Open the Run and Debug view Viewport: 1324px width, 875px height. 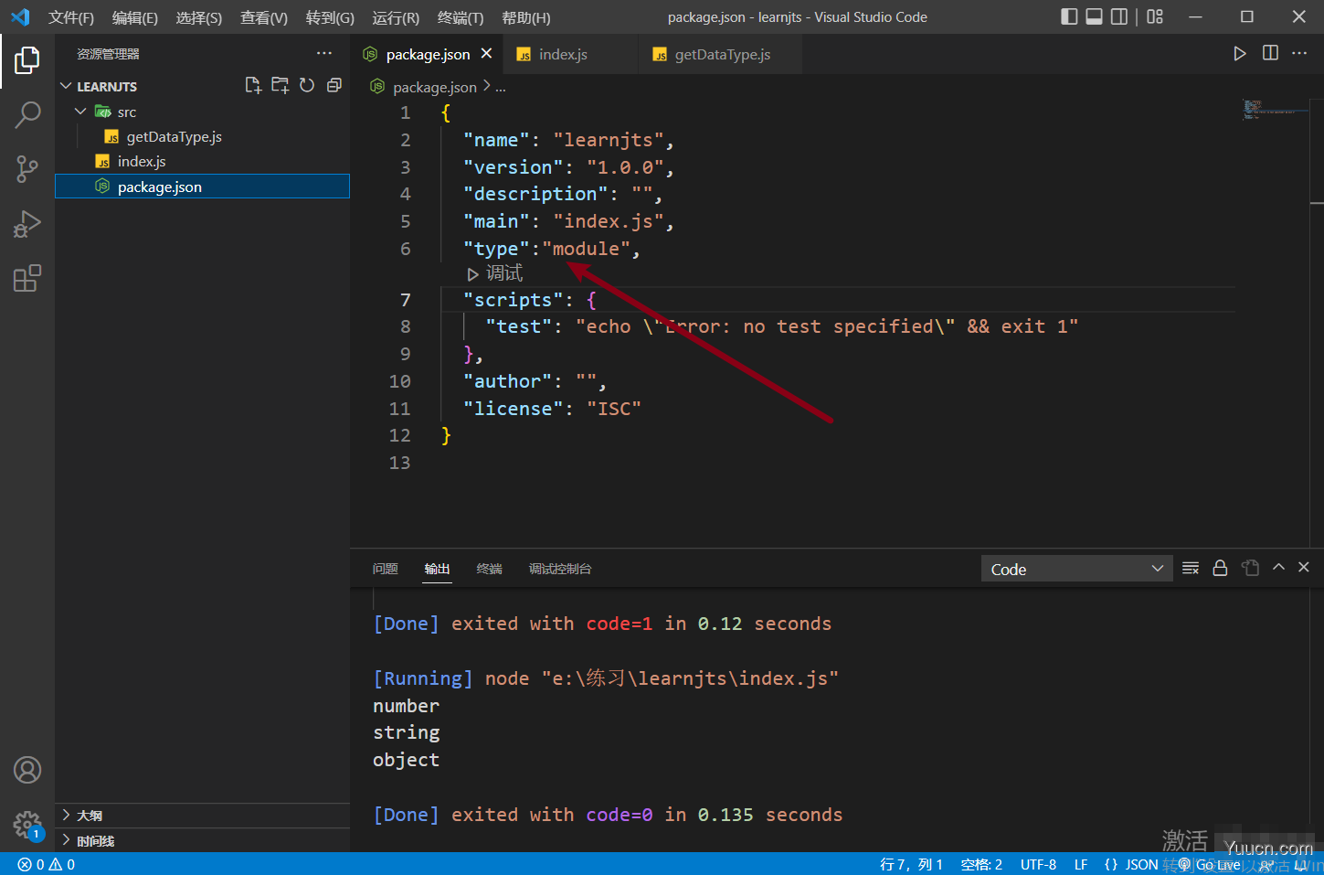pyautogui.click(x=27, y=224)
